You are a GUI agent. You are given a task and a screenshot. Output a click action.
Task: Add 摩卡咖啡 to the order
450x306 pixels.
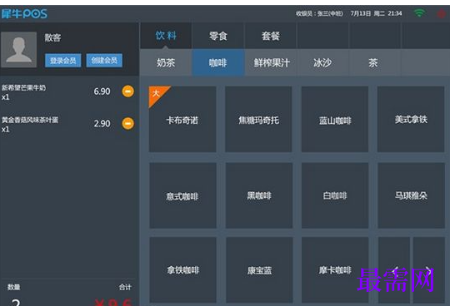(335, 270)
